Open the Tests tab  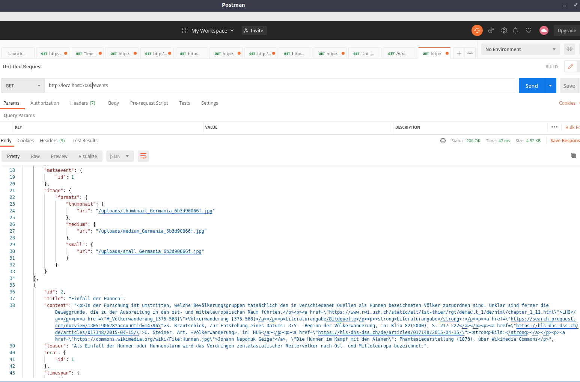click(184, 103)
